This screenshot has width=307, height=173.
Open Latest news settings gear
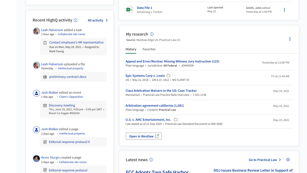(288, 160)
